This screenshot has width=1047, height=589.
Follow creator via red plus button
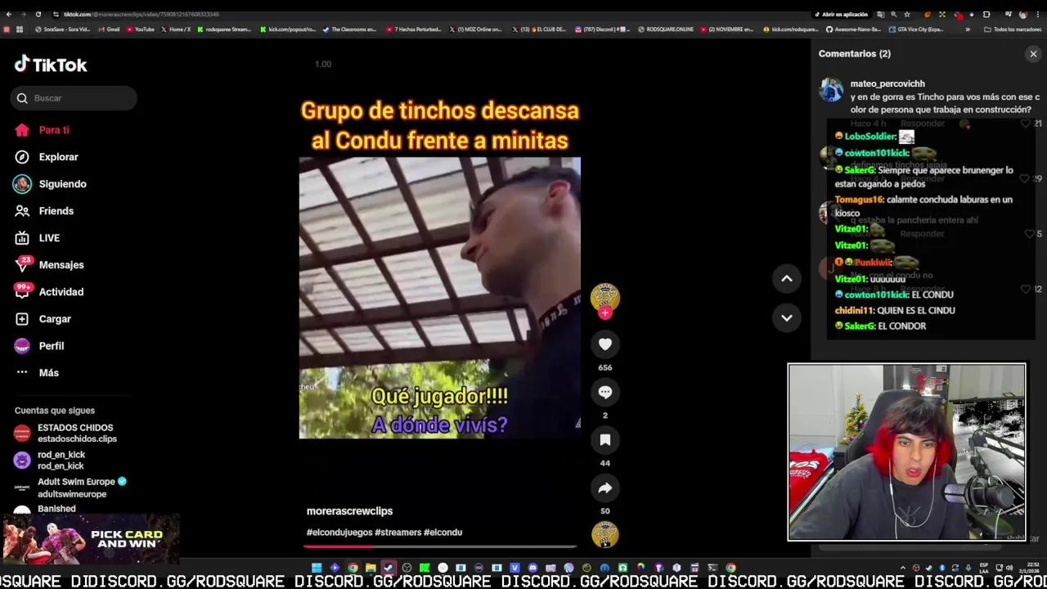pos(605,313)
